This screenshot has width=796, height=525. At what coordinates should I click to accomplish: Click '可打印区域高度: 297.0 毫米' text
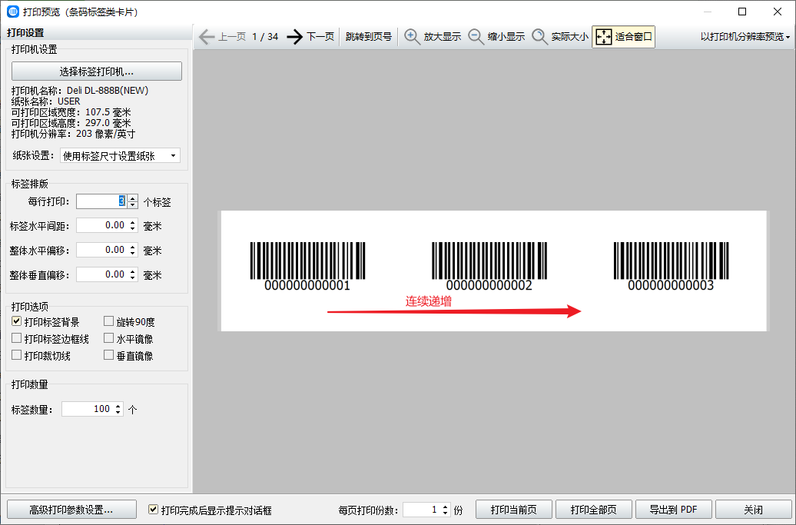click(71, 123)
